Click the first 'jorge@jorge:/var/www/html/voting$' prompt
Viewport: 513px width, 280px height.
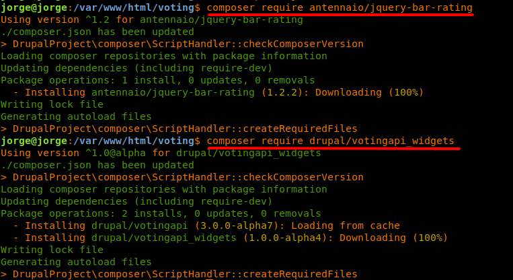(x=100, y=7)
